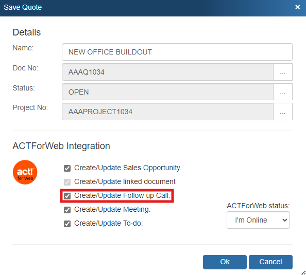This screenshot has width=306, height=275.
Task: Click the Save Quote title bar text
Action: point(23,7)
